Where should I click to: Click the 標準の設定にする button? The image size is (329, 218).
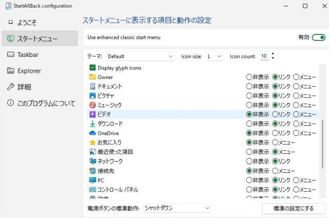[294, 208]
